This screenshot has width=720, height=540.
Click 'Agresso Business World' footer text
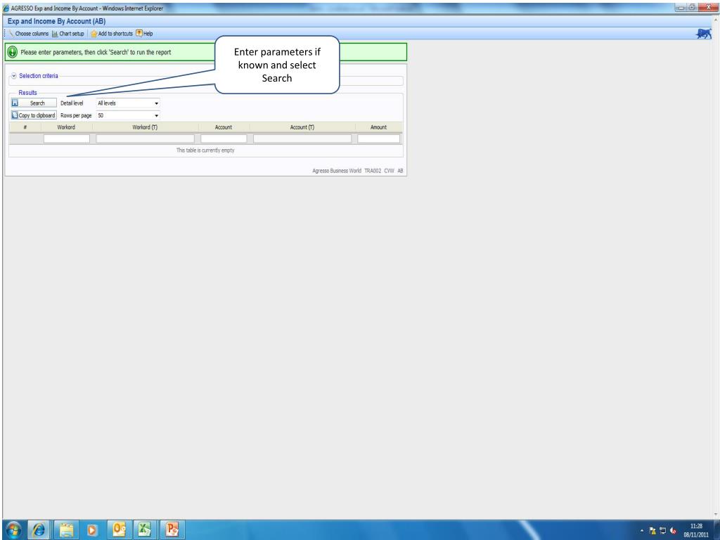coord(337,171)
